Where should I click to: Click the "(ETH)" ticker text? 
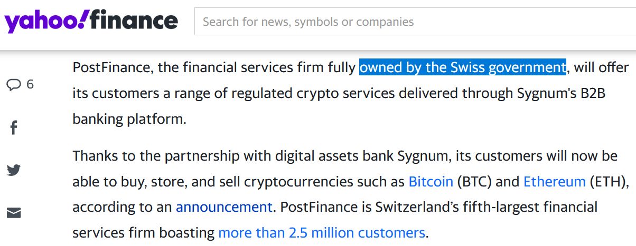(610, 182)
